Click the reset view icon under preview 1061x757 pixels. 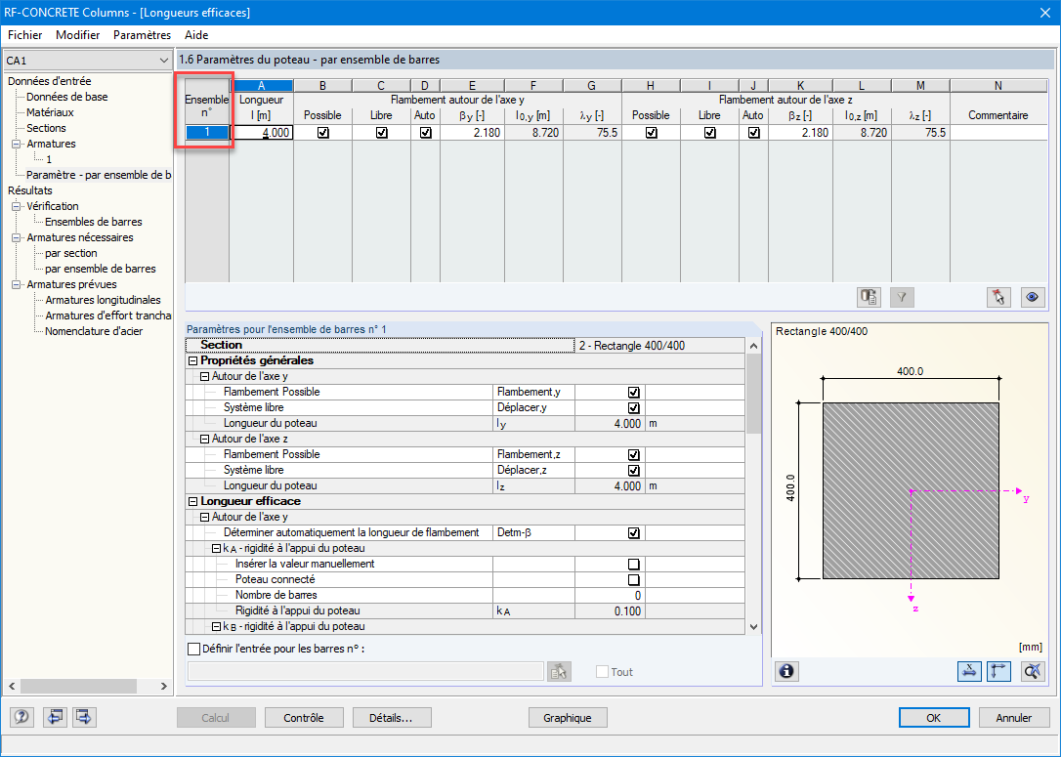[1033, 671]
